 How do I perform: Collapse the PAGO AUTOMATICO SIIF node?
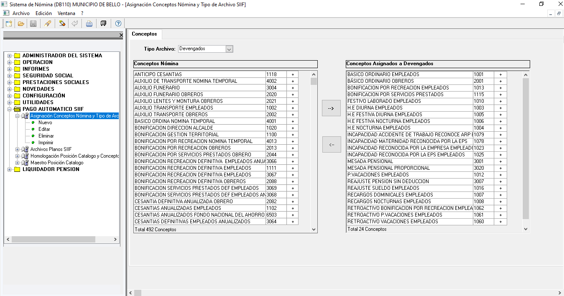[x=9, y=109]
